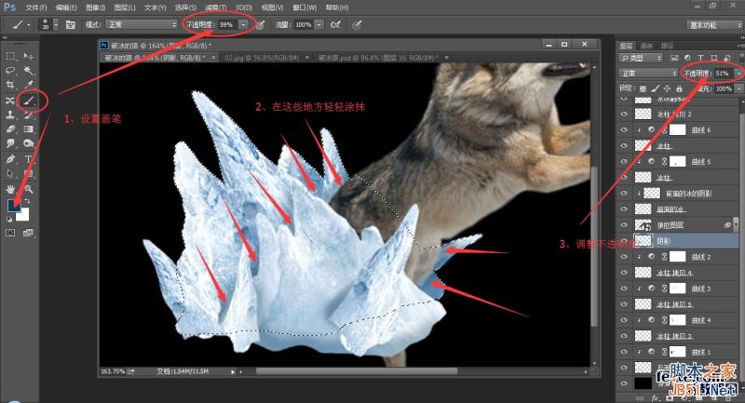Screen dimensions: 745x403
Task: Click the background color swatch
Action: [24, 216]
